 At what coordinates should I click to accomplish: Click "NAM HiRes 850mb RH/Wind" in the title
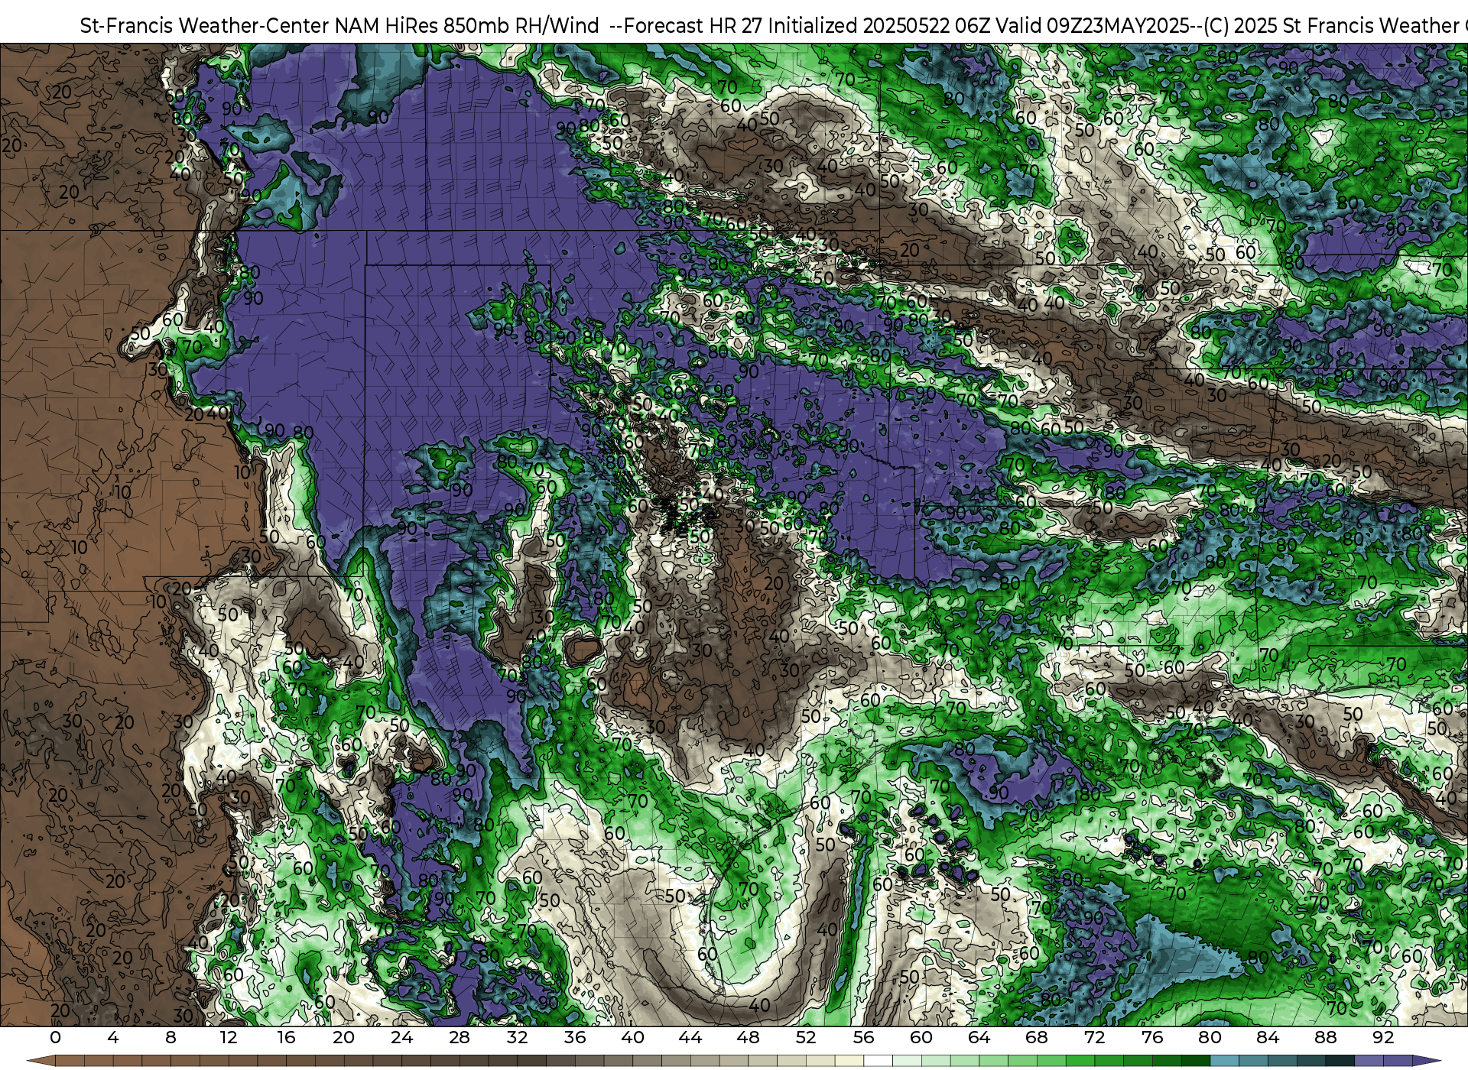(x=467, y=26)
